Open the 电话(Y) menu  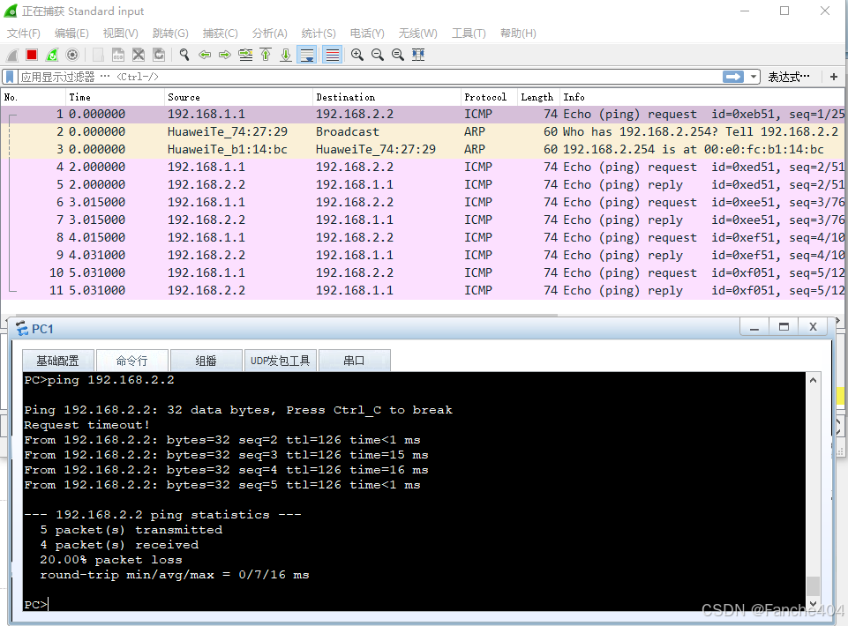point(367,34)
